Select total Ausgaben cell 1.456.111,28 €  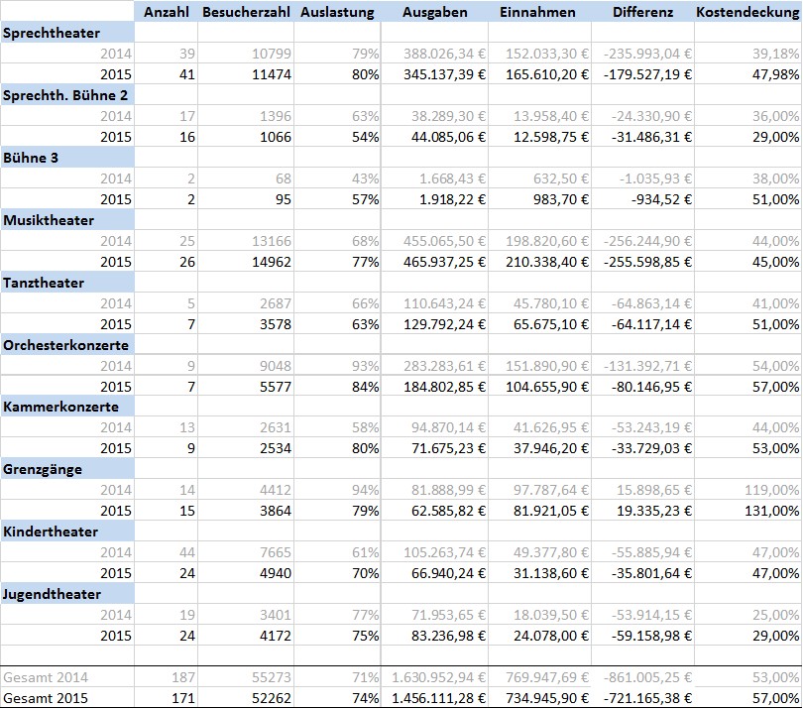pos(435,698)
